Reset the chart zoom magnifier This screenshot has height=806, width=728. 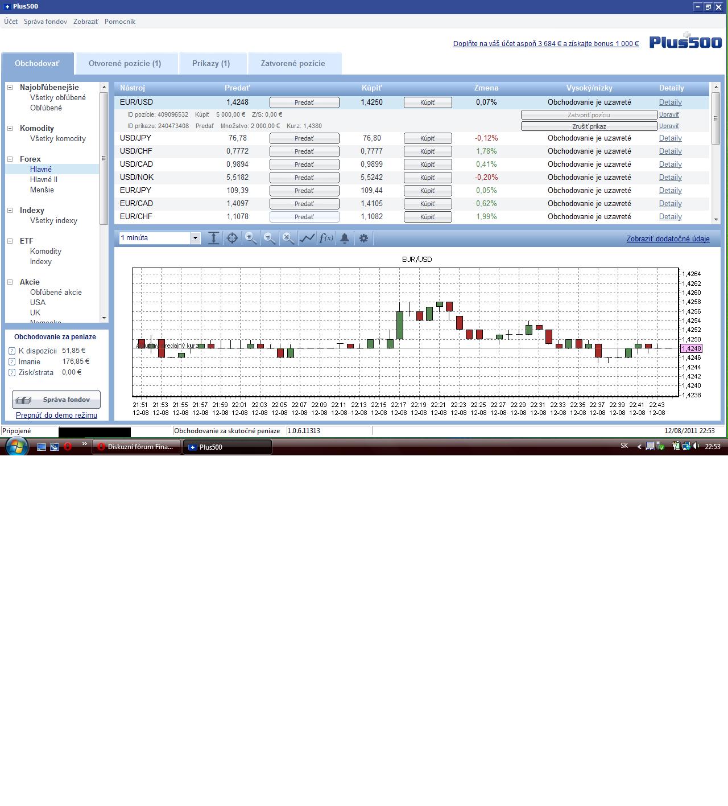click(288, 238)
